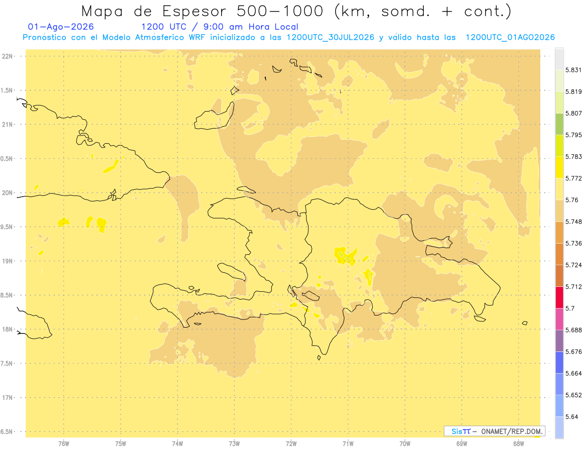582x450 pixels.
Task: Click the '5.783' colorbar value
Action: click(573, 157)
